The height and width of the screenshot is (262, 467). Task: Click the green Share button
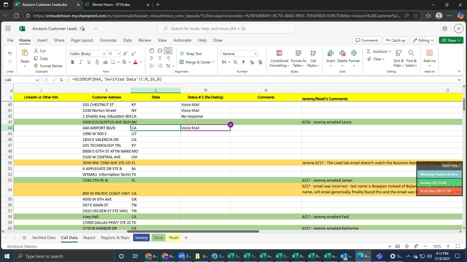coord(451,40)
